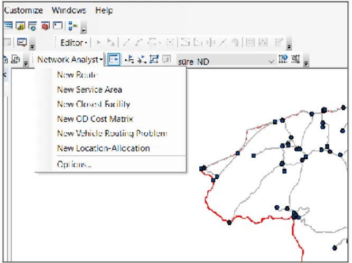Viewport: 352px width, 263px height.
Task: Open the Help menu
Action: (104, 11)
